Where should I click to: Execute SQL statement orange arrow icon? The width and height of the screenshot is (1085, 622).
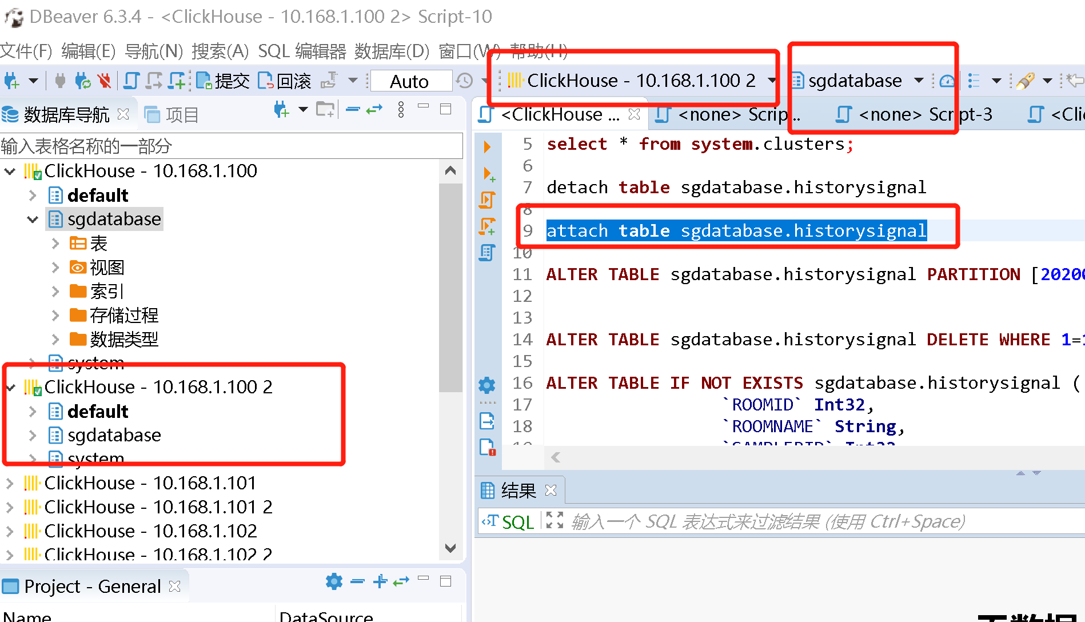click(x=487, y=146)
